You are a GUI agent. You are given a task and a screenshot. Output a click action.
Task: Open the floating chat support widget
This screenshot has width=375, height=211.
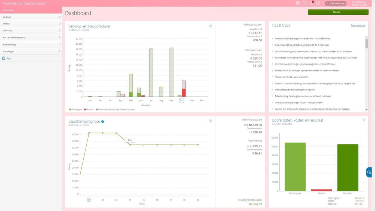point(369,172)
